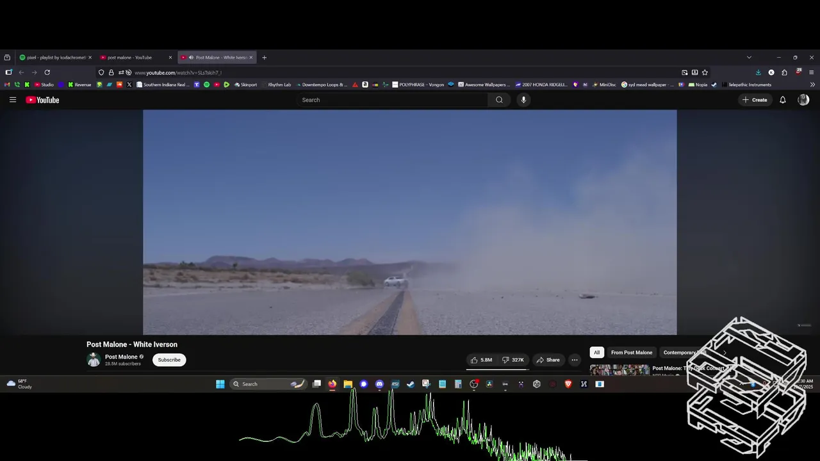Switch to the pixel playlist Spotify tab
Screen dimensions: 820x461
[x=55, y=58]
